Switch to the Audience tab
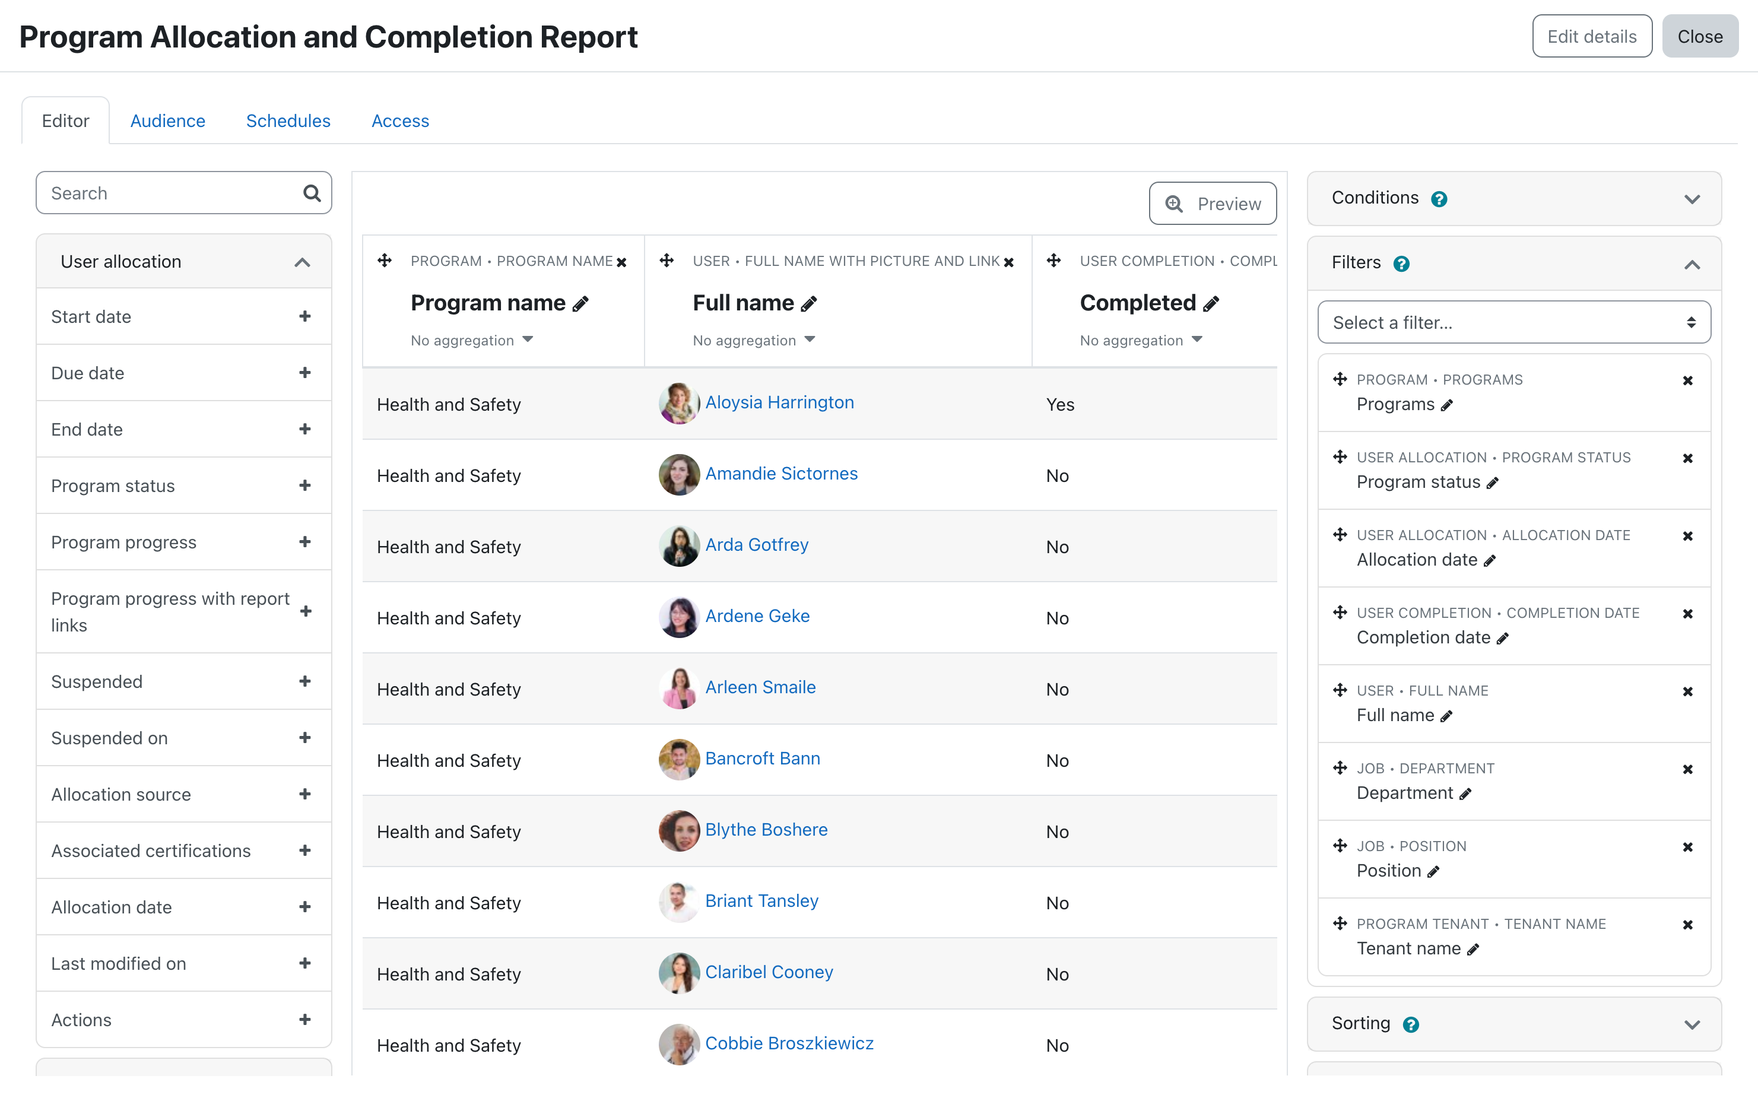The height and width of the screenshot is (1098, 1758). 168,120
